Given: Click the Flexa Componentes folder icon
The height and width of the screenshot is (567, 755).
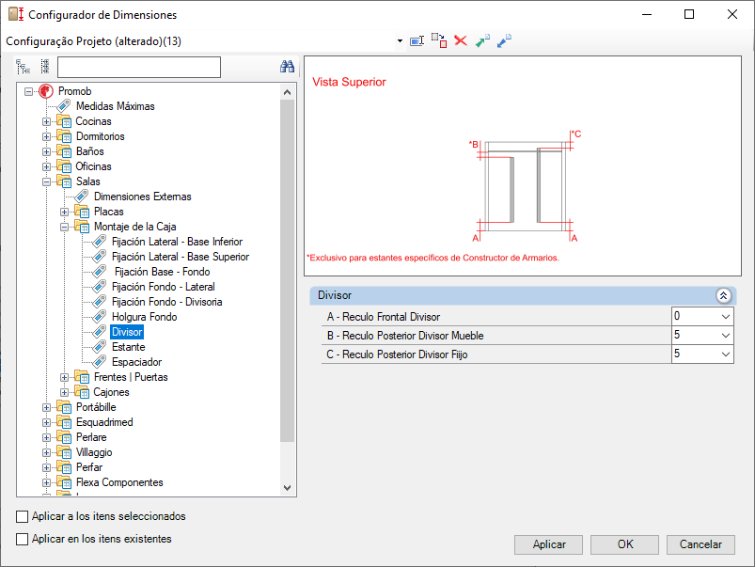Looking at the screenshot, I should point(64,482).
